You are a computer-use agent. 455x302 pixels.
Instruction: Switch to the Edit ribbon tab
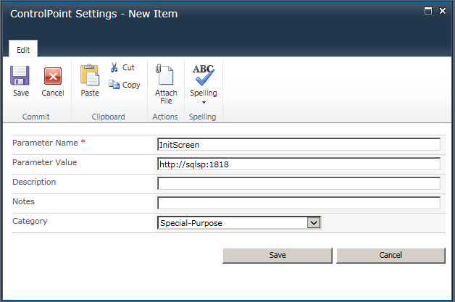pyautogui.click(x=23, y=49)
